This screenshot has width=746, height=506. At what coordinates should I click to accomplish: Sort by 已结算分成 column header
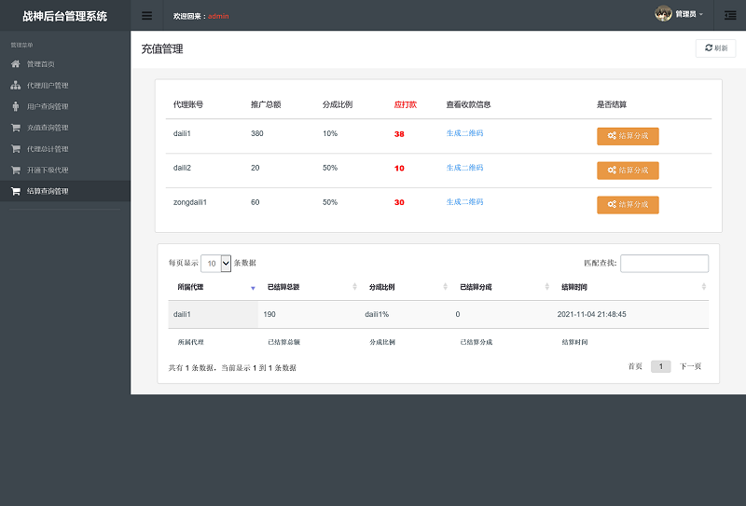point(502,287)
